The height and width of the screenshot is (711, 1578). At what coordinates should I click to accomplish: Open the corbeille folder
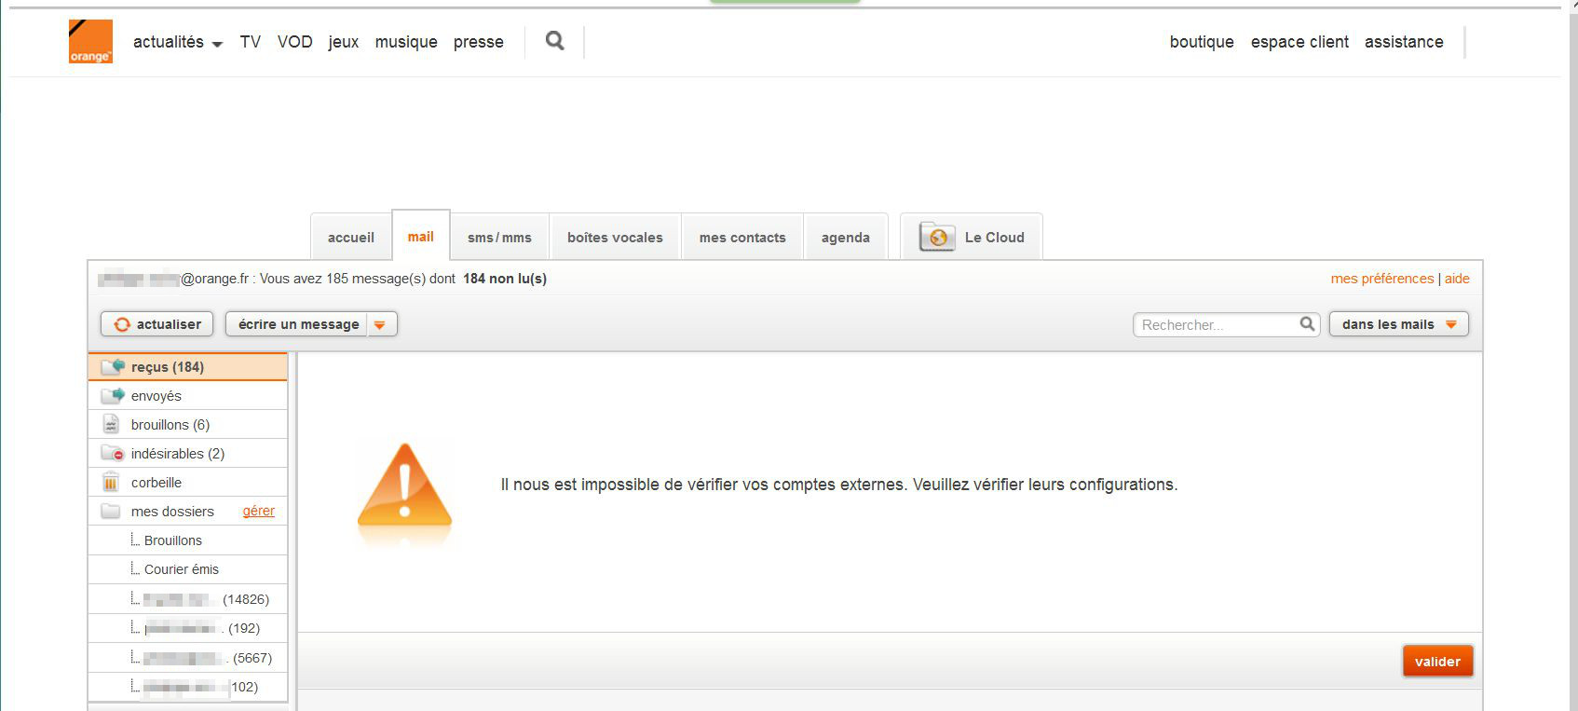[187, 483]
